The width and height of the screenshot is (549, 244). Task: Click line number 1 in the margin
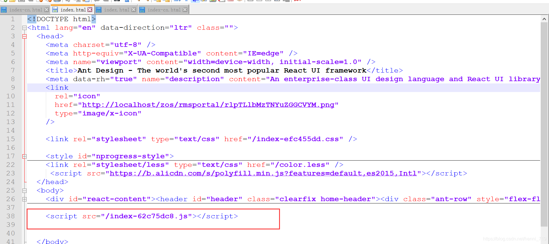tap(13, 19)
